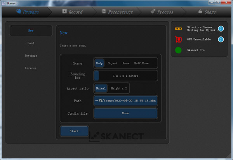Click the Process gears icon
This screenshot has width=233, height=160.
coord(153,11)
